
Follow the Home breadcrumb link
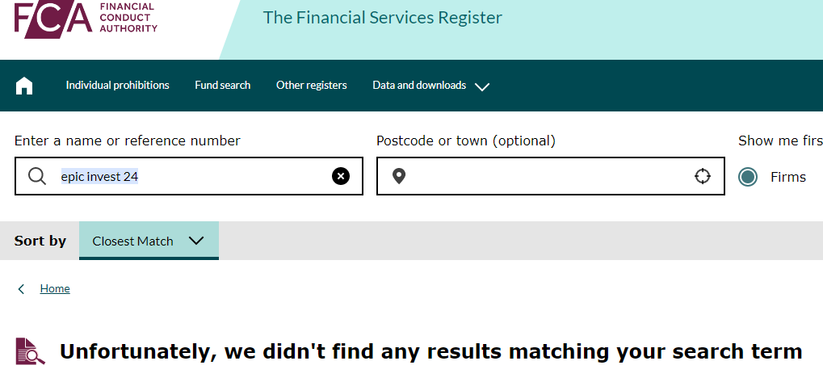[55, 289]
